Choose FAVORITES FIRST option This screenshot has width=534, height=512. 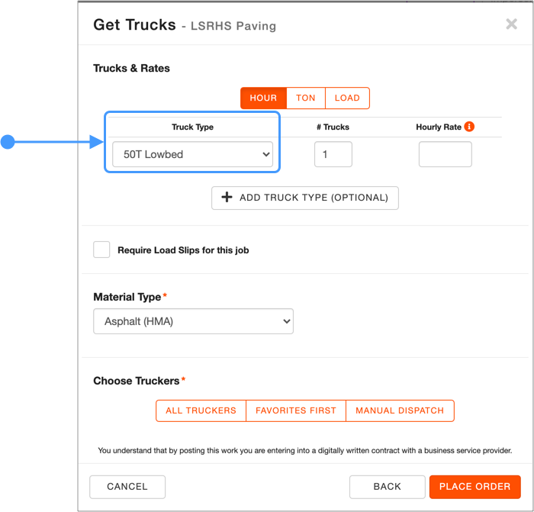(x=296, y=411)
